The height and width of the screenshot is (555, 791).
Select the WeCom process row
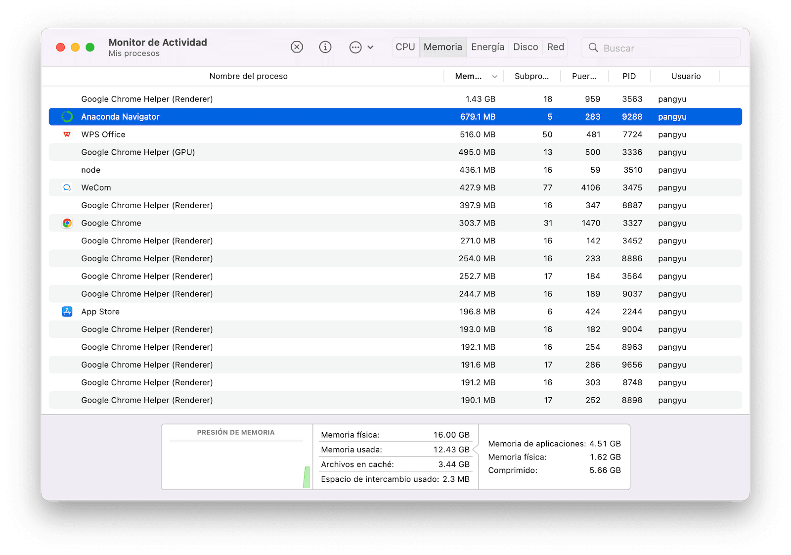pyautogui.click(x=395, y=187)
